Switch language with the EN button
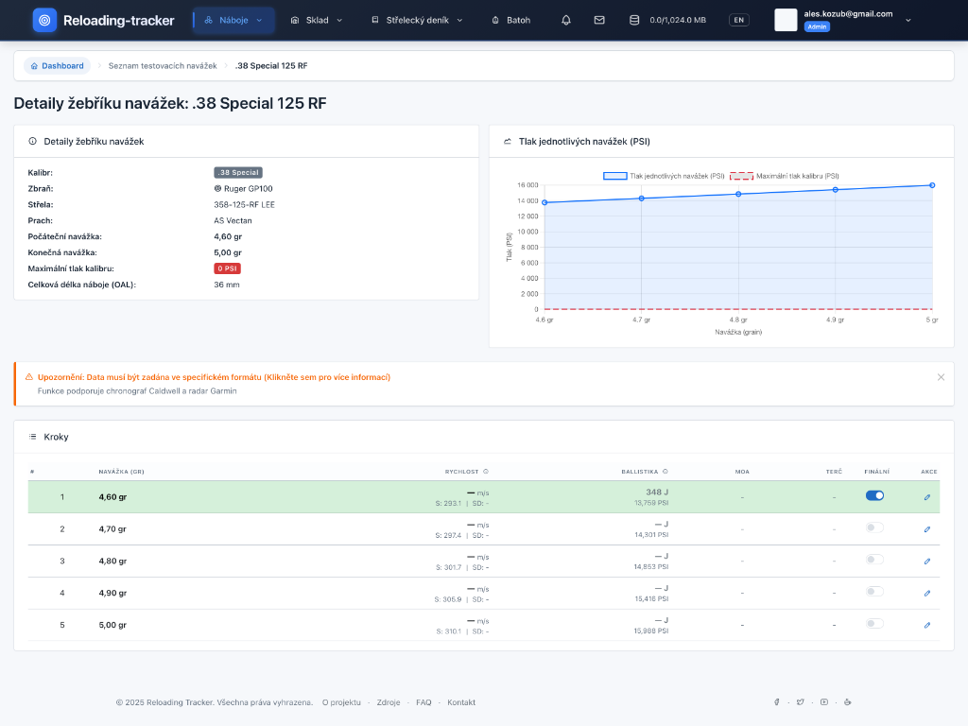The image size is (968, 726). (x=738, y=20)
